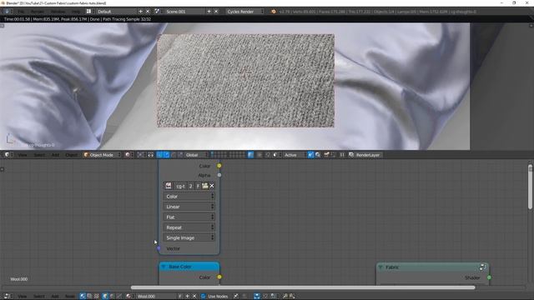534x300 pixels.
Task: Open the 3D viewport Add menu
Action: pyautogui.click(x=55, y=155)
